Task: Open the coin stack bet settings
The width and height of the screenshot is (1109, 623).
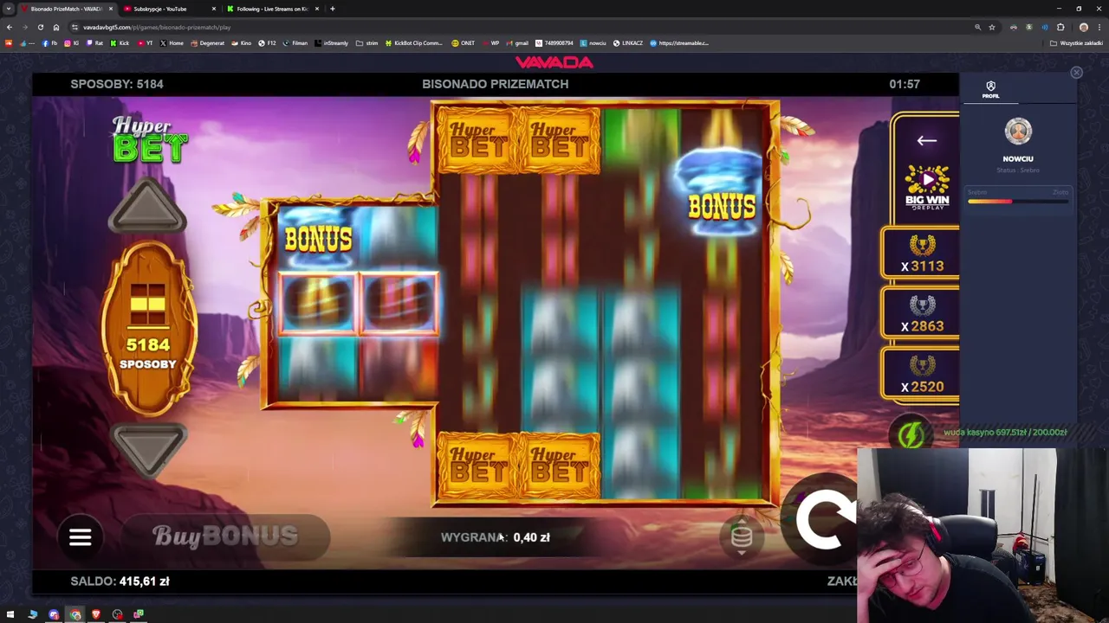Action: [x=742, y=537]
